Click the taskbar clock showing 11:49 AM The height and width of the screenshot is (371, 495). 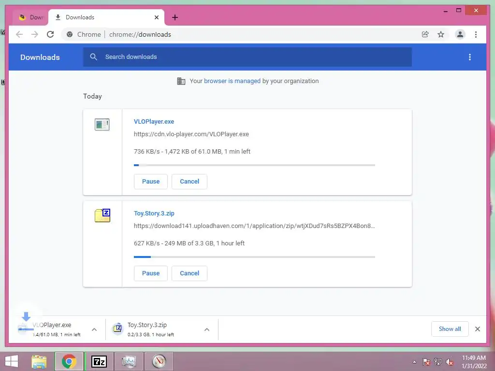474,362
